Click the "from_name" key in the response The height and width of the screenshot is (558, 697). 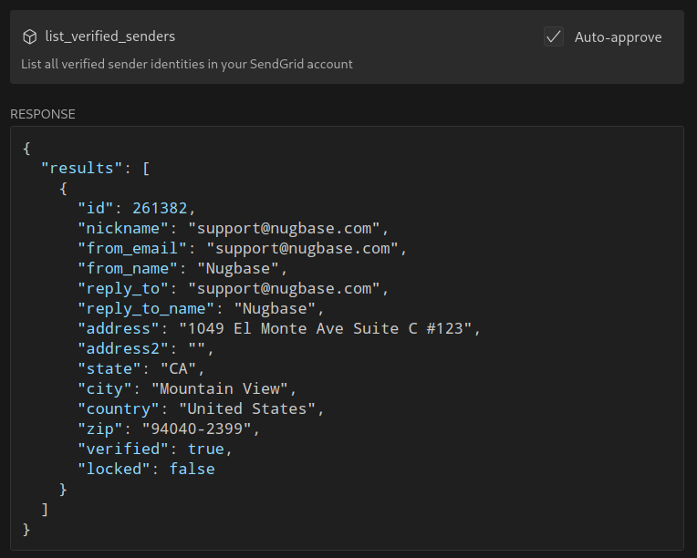(127, 268)
